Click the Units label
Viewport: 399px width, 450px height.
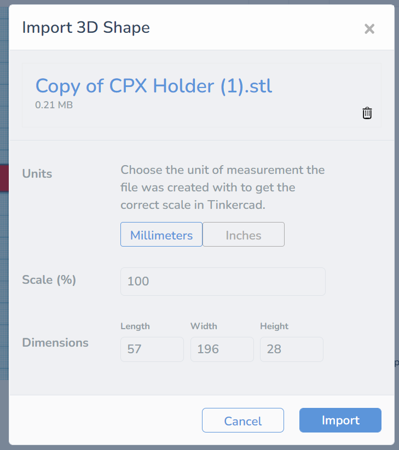pos(37,174)
